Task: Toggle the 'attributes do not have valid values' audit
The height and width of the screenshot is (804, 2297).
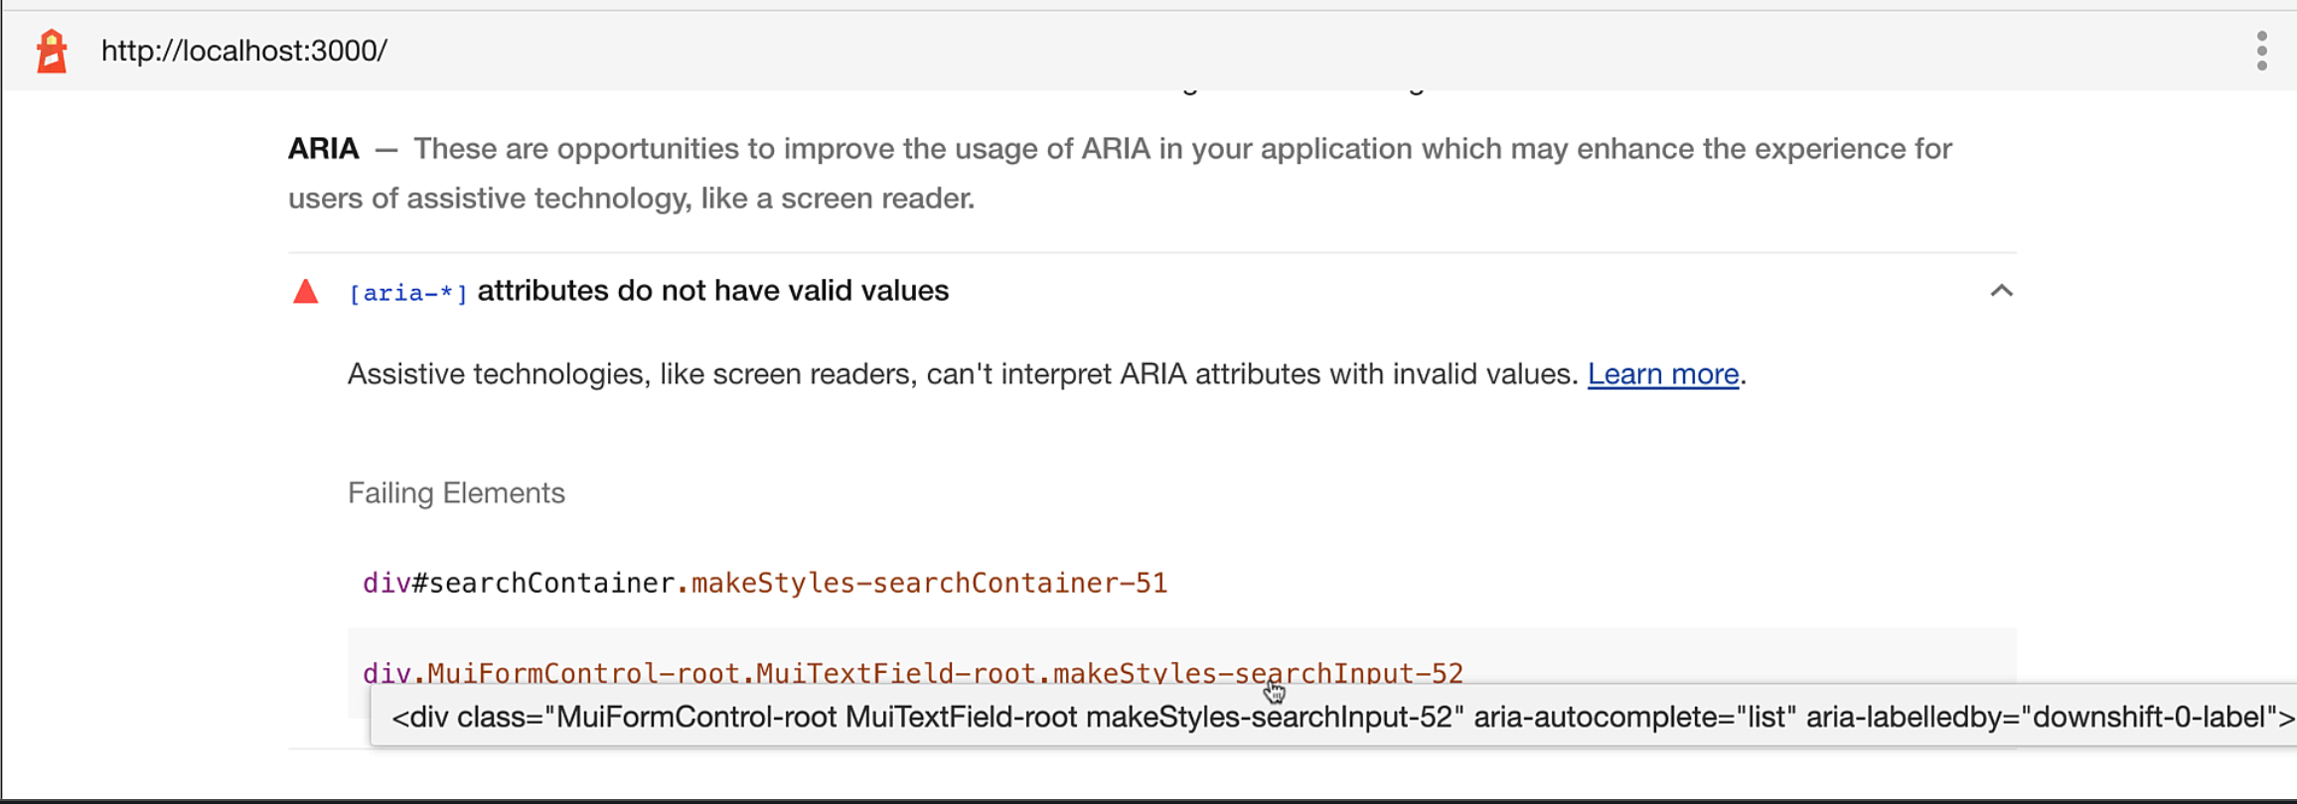Action: pos(712,291)
